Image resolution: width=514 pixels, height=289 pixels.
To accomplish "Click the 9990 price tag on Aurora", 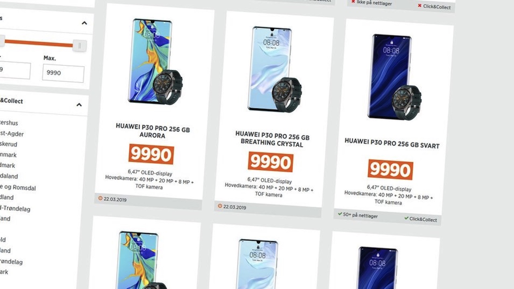I will (151, 155).
